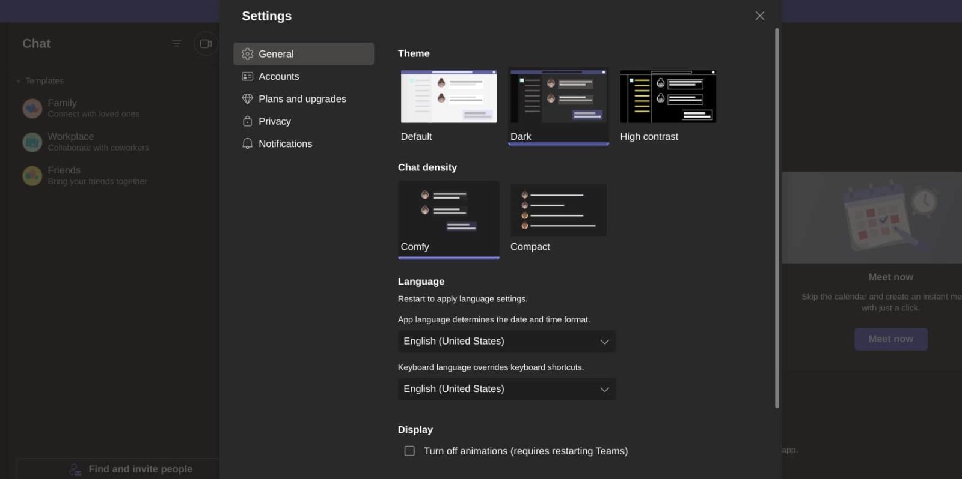Screen dimensions: 962x479
Task: Click the video call icon near Chat header
Action: pos(206,43)
